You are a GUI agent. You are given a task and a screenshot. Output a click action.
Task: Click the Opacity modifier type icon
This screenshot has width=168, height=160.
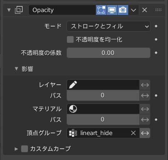coord(19,10)
